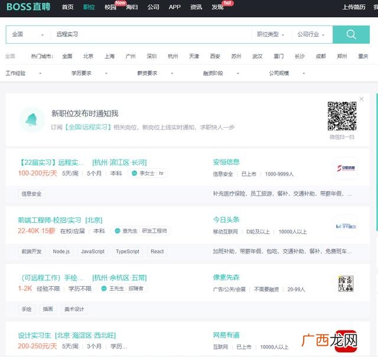Select 成都 in hot cities

321,56
